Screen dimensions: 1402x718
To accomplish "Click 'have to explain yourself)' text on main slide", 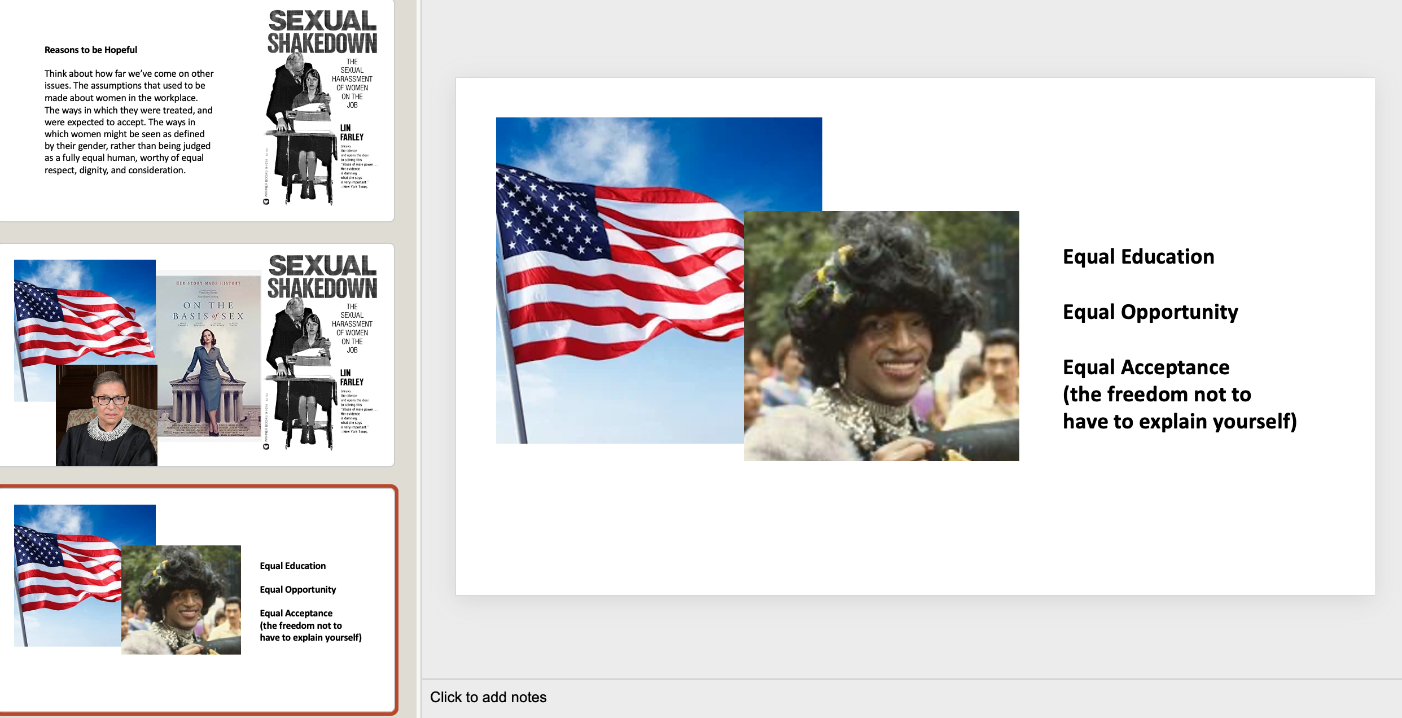I will point(1179,422).
